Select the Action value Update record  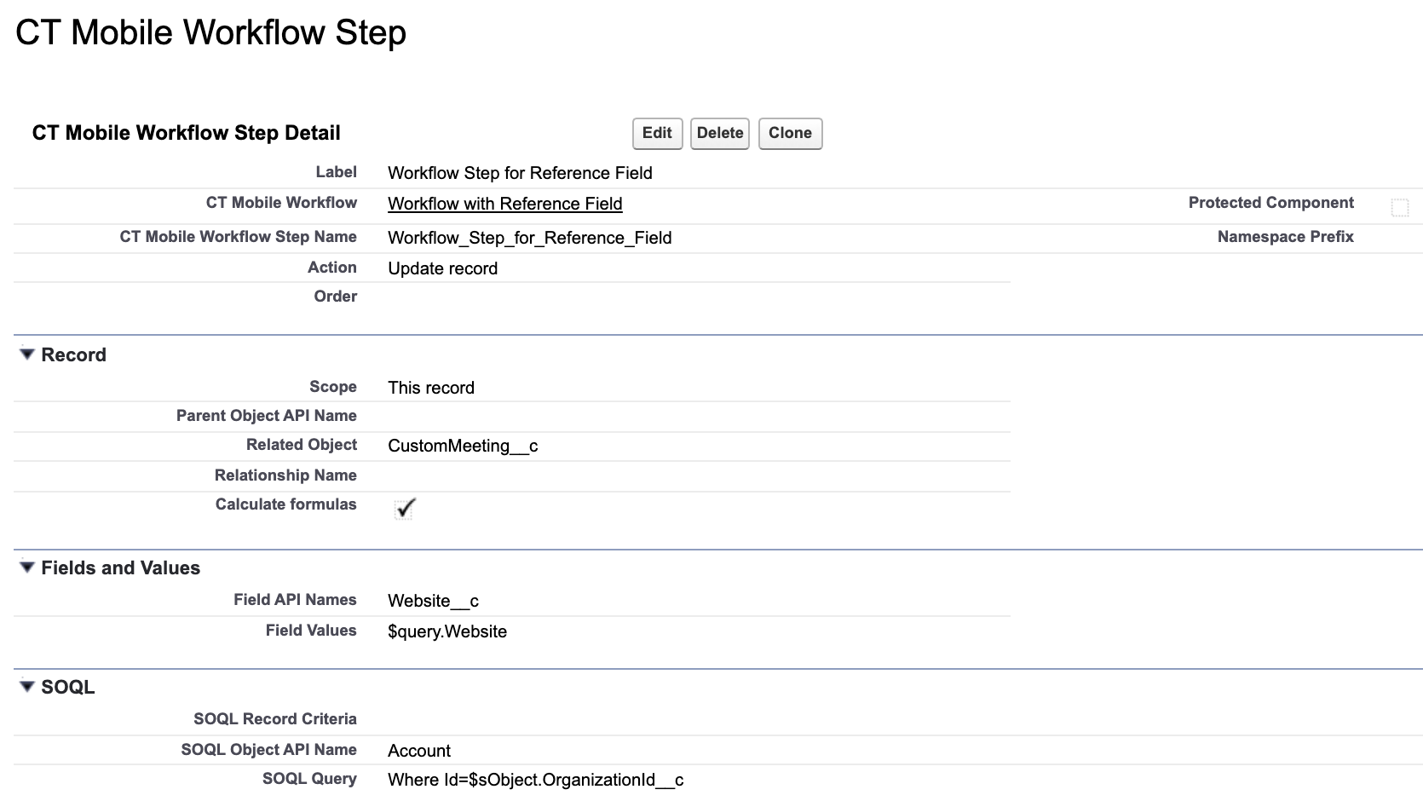click(x=442, y=268)
